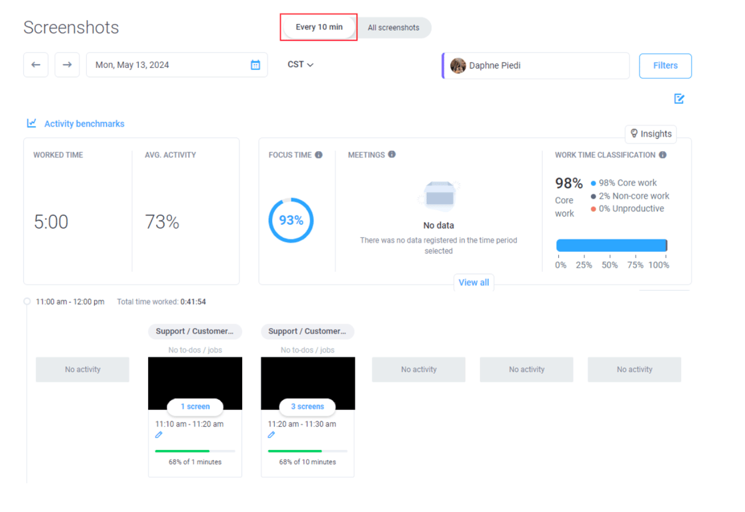Click the Insights button
The image size is (745, 512).
click(x=650, y=134)
